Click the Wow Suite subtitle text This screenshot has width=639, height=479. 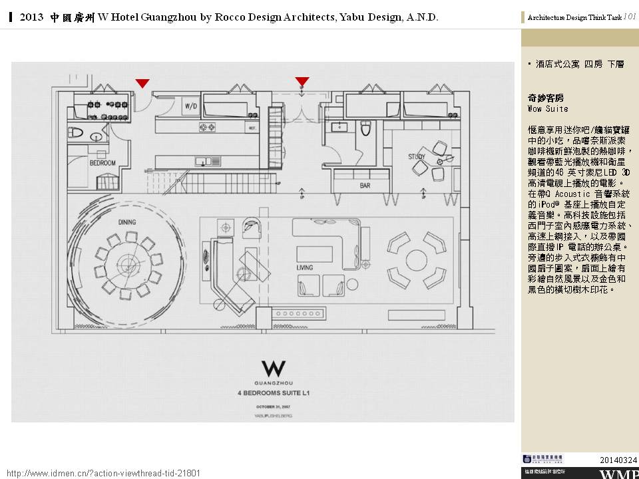tap(548, 108)
